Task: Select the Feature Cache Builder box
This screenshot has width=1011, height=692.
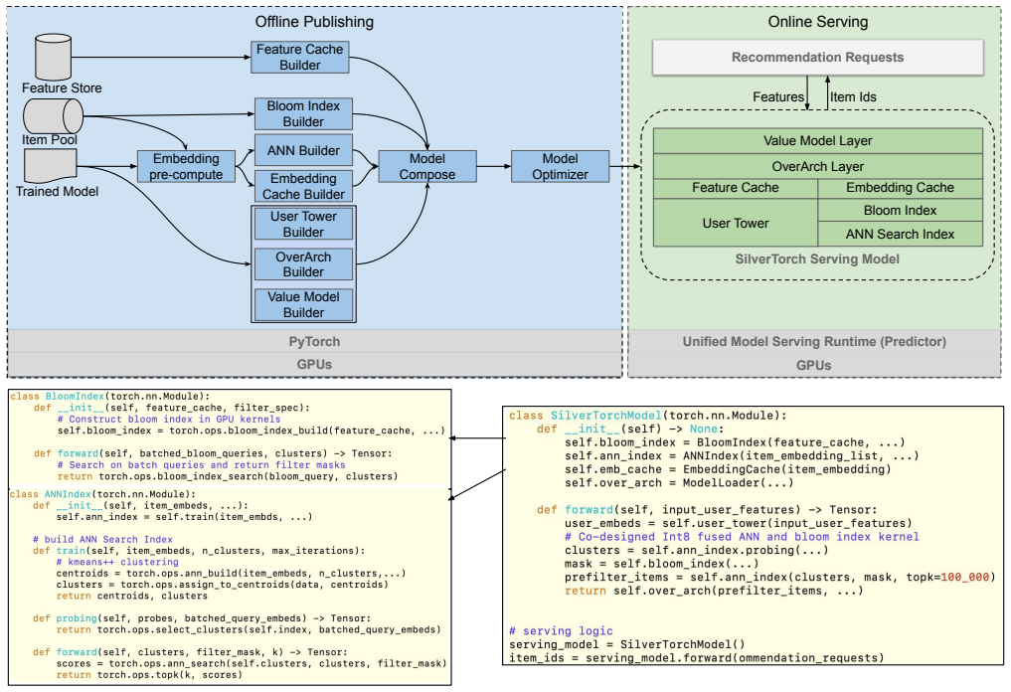Action: (300, 58)
